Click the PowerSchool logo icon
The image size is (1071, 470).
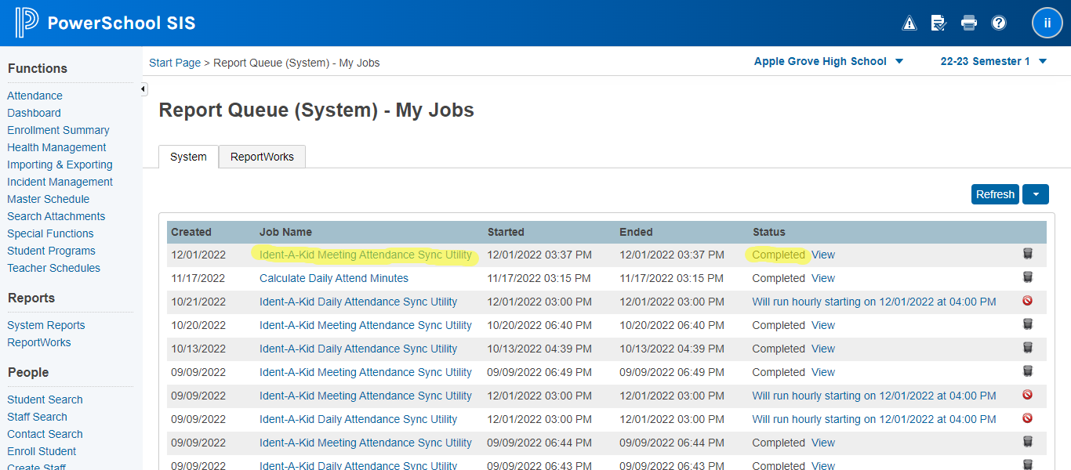point(27,23)
